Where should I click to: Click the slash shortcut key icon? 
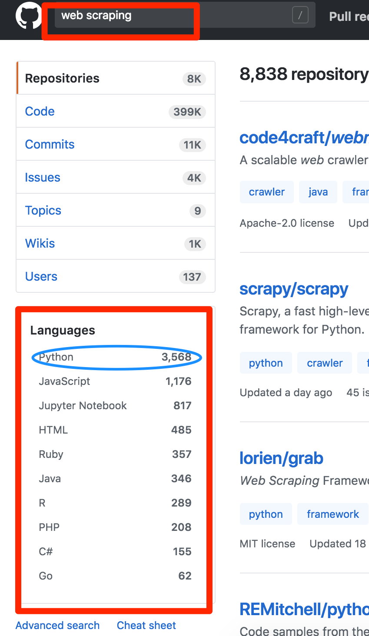click(300, 16)
